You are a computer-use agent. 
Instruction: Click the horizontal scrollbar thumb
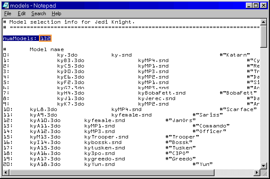click(x=111, y=173)
